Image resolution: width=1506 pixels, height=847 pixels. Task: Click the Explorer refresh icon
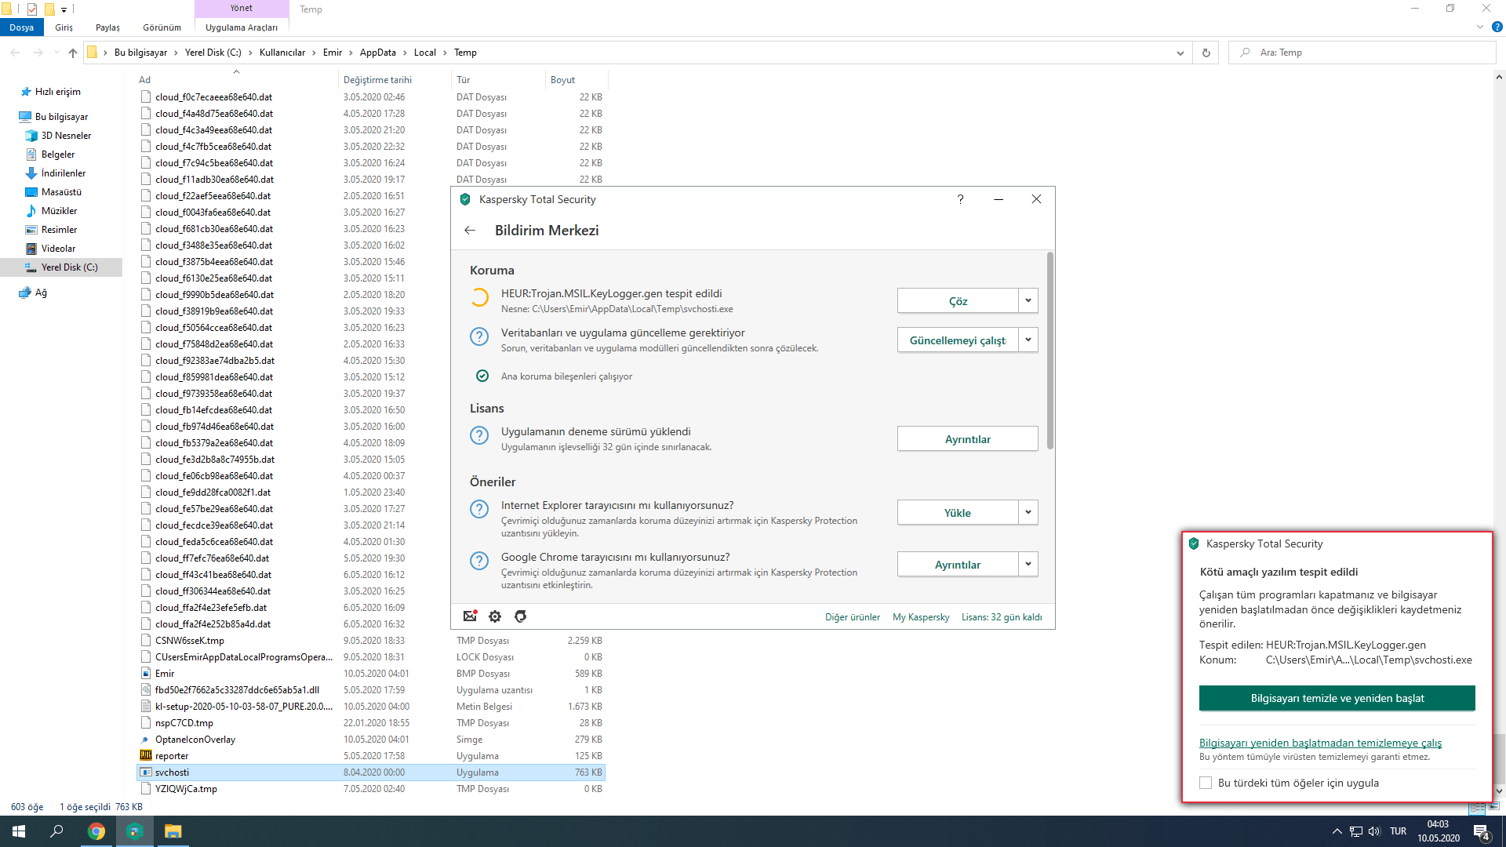point(1206,53)
